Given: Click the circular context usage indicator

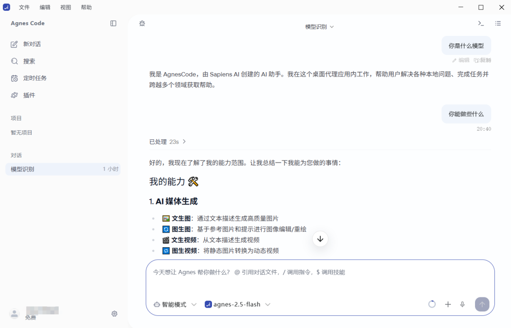Looking at the screenshot, I should (432, 304).
